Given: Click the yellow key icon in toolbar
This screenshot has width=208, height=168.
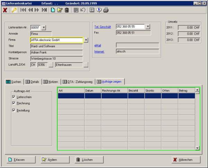Looking at the screenshot, I should tap(14, 10).
